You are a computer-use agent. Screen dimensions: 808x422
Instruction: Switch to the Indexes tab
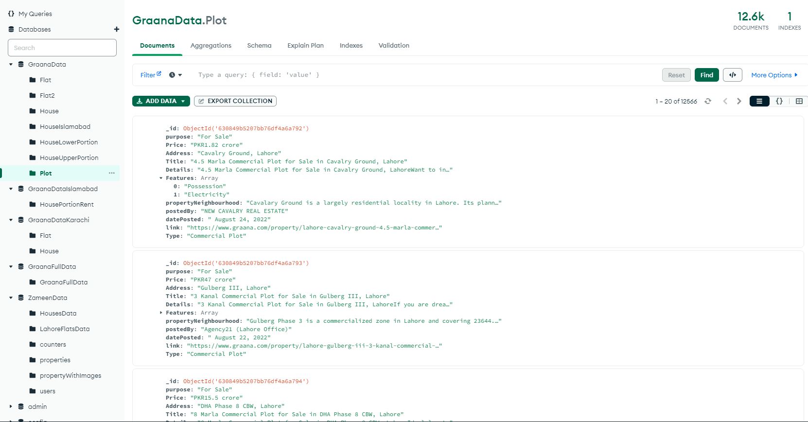(x=351, y=45)
